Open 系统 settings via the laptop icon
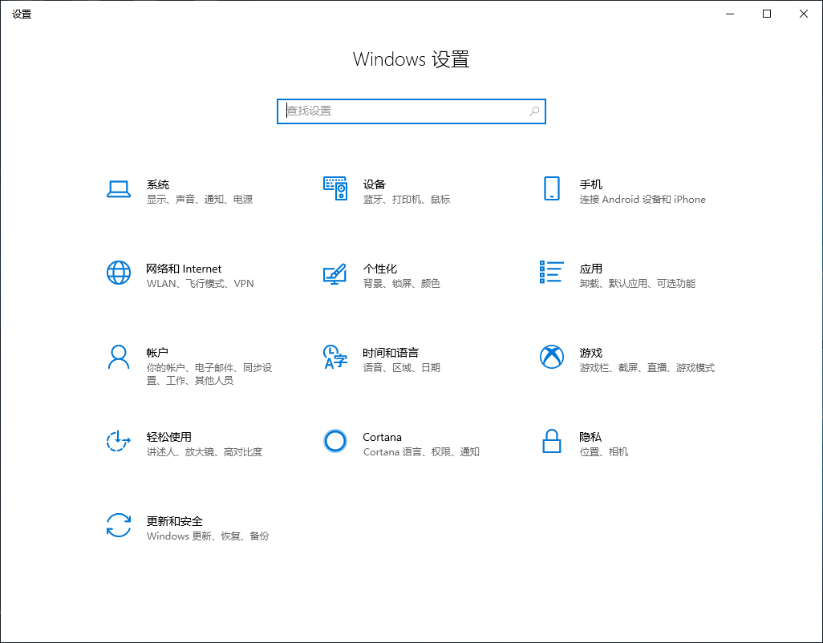The width and height of the screenshot is (823, 643). tap(119, 188)
